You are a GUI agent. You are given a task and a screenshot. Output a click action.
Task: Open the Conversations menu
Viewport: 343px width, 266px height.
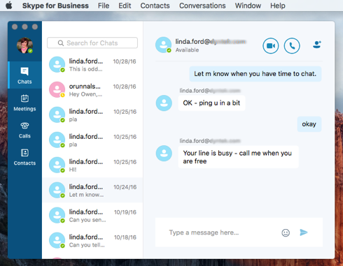(202, 6)
